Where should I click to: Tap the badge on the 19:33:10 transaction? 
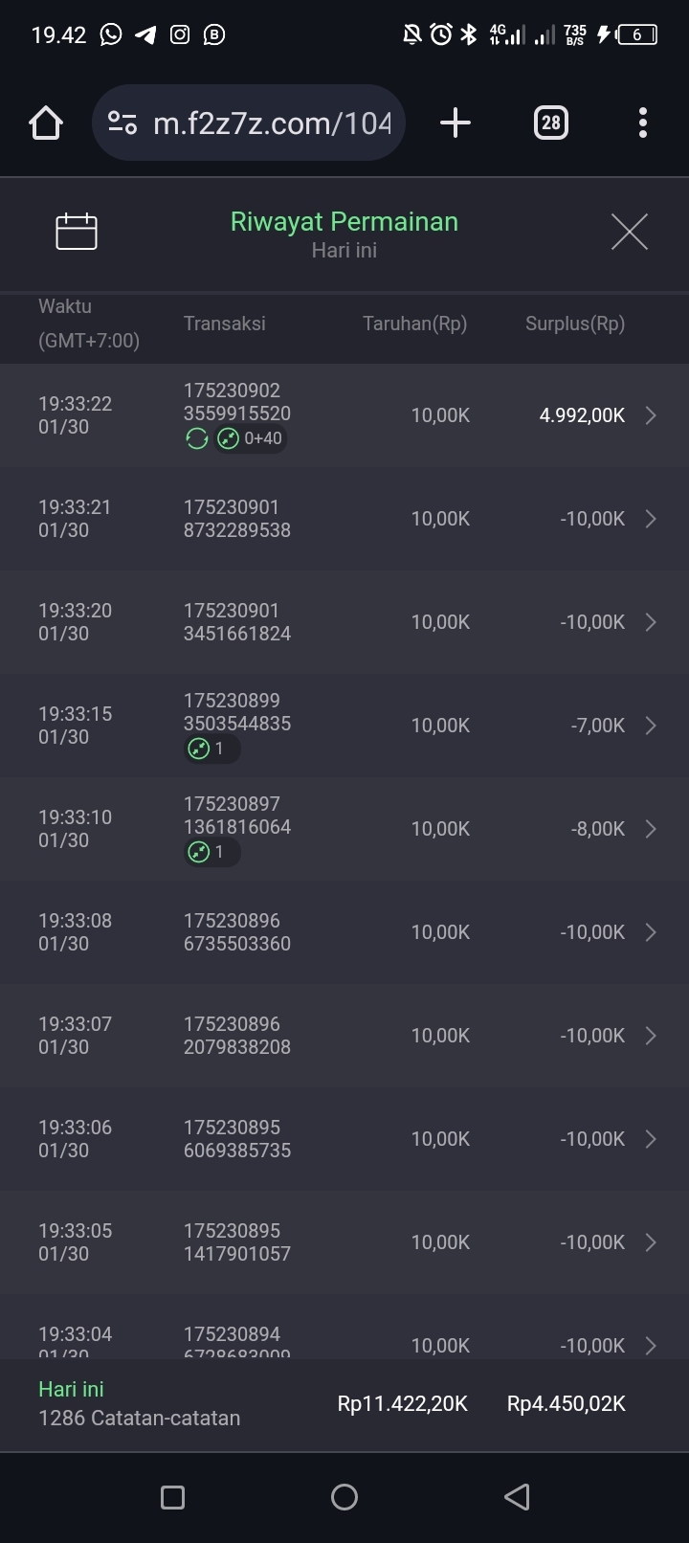(211, 853)
